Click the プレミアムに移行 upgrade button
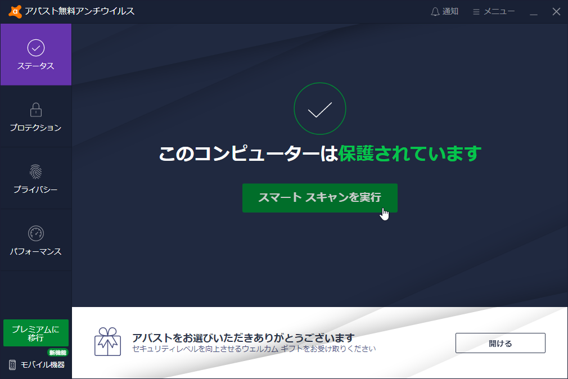The height and width of the screenshot is (379, 568). [x=35, y=332]
